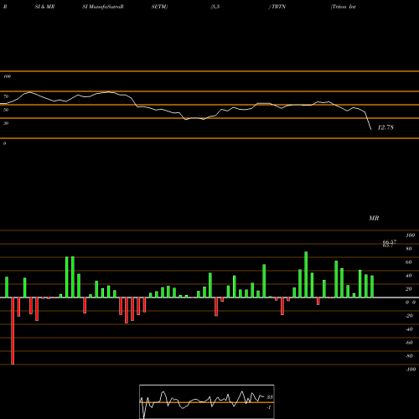Open the mini line chart thumbnail at bottom
419x419 pixels.
pos(207,401)
